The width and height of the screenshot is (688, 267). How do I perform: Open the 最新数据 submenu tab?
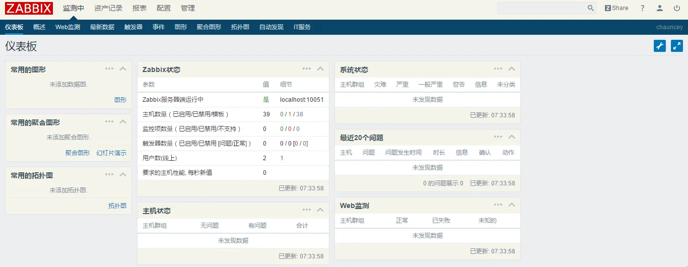click(x=102, y=27)
